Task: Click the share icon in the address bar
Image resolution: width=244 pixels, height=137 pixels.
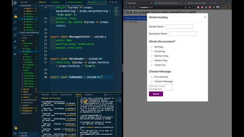Action: pyautogui.click(x=185, y=7)
